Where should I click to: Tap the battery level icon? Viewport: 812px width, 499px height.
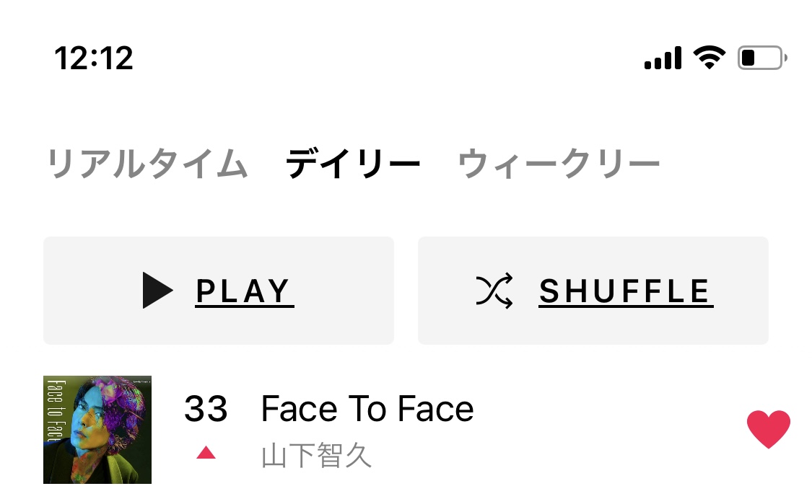click(761, 58)
